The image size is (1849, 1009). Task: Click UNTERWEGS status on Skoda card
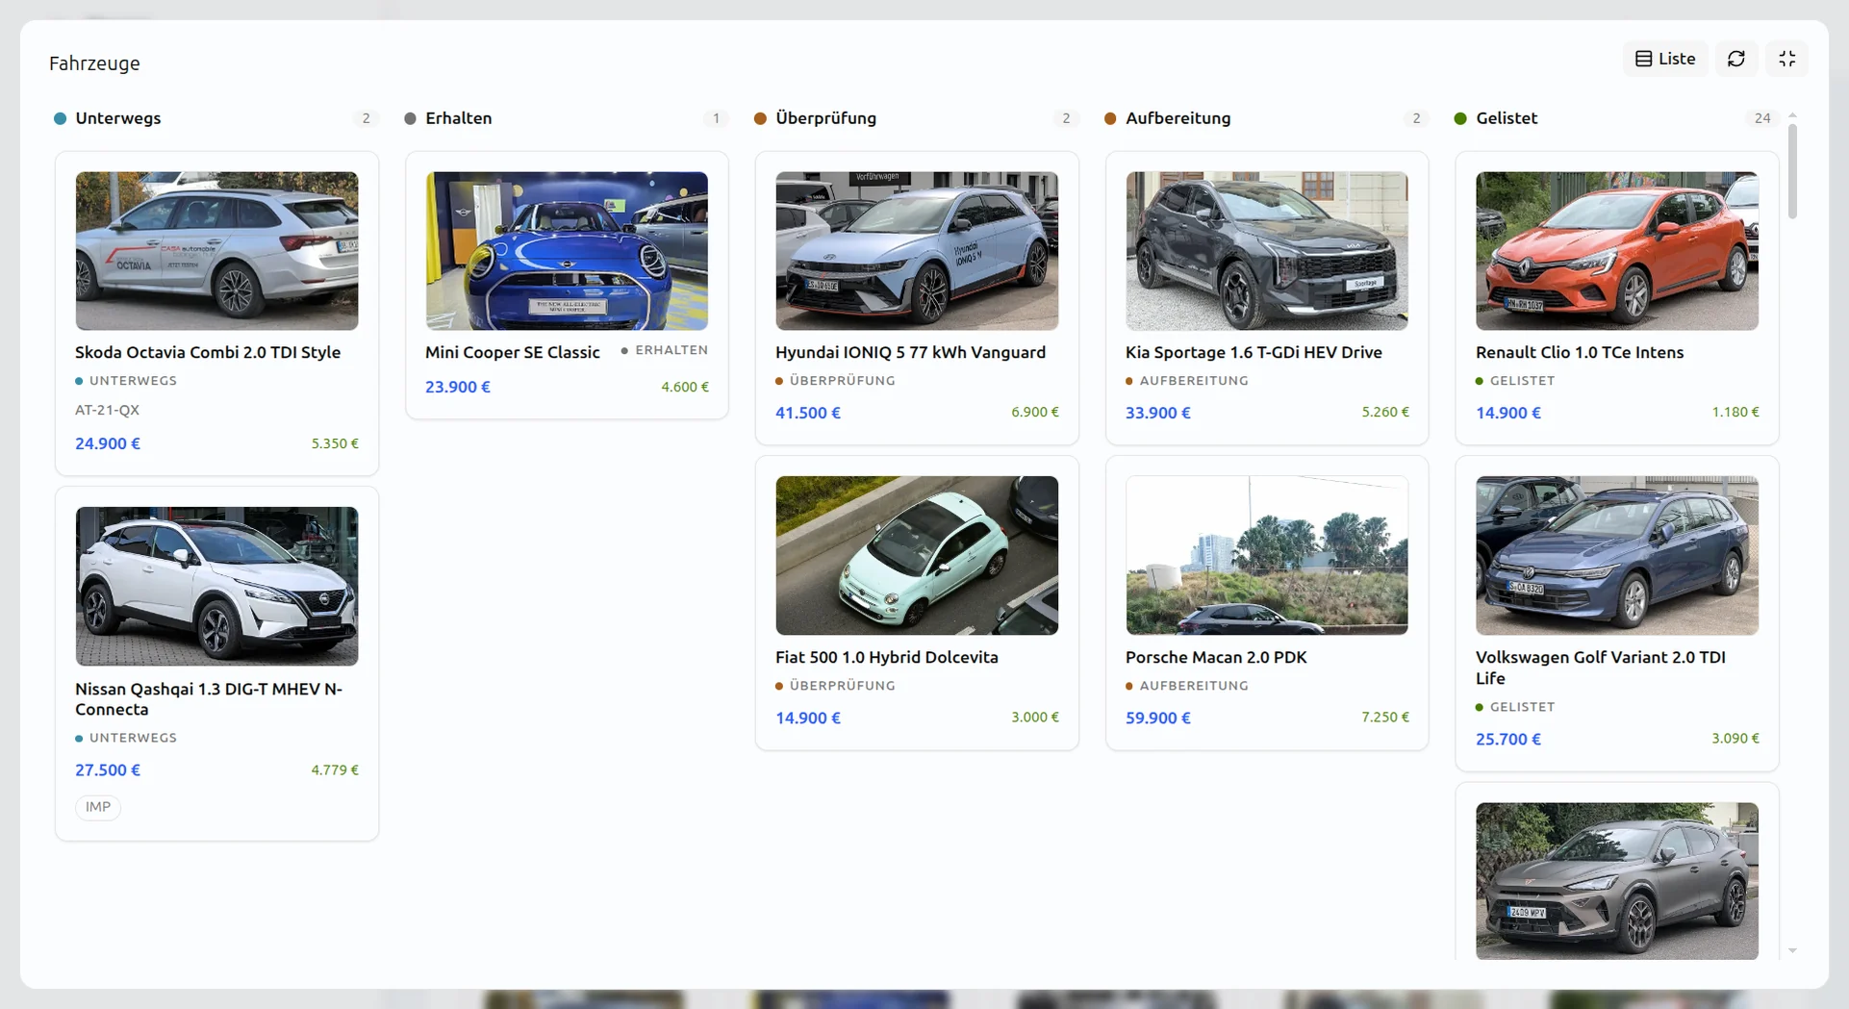coord(126,381)
